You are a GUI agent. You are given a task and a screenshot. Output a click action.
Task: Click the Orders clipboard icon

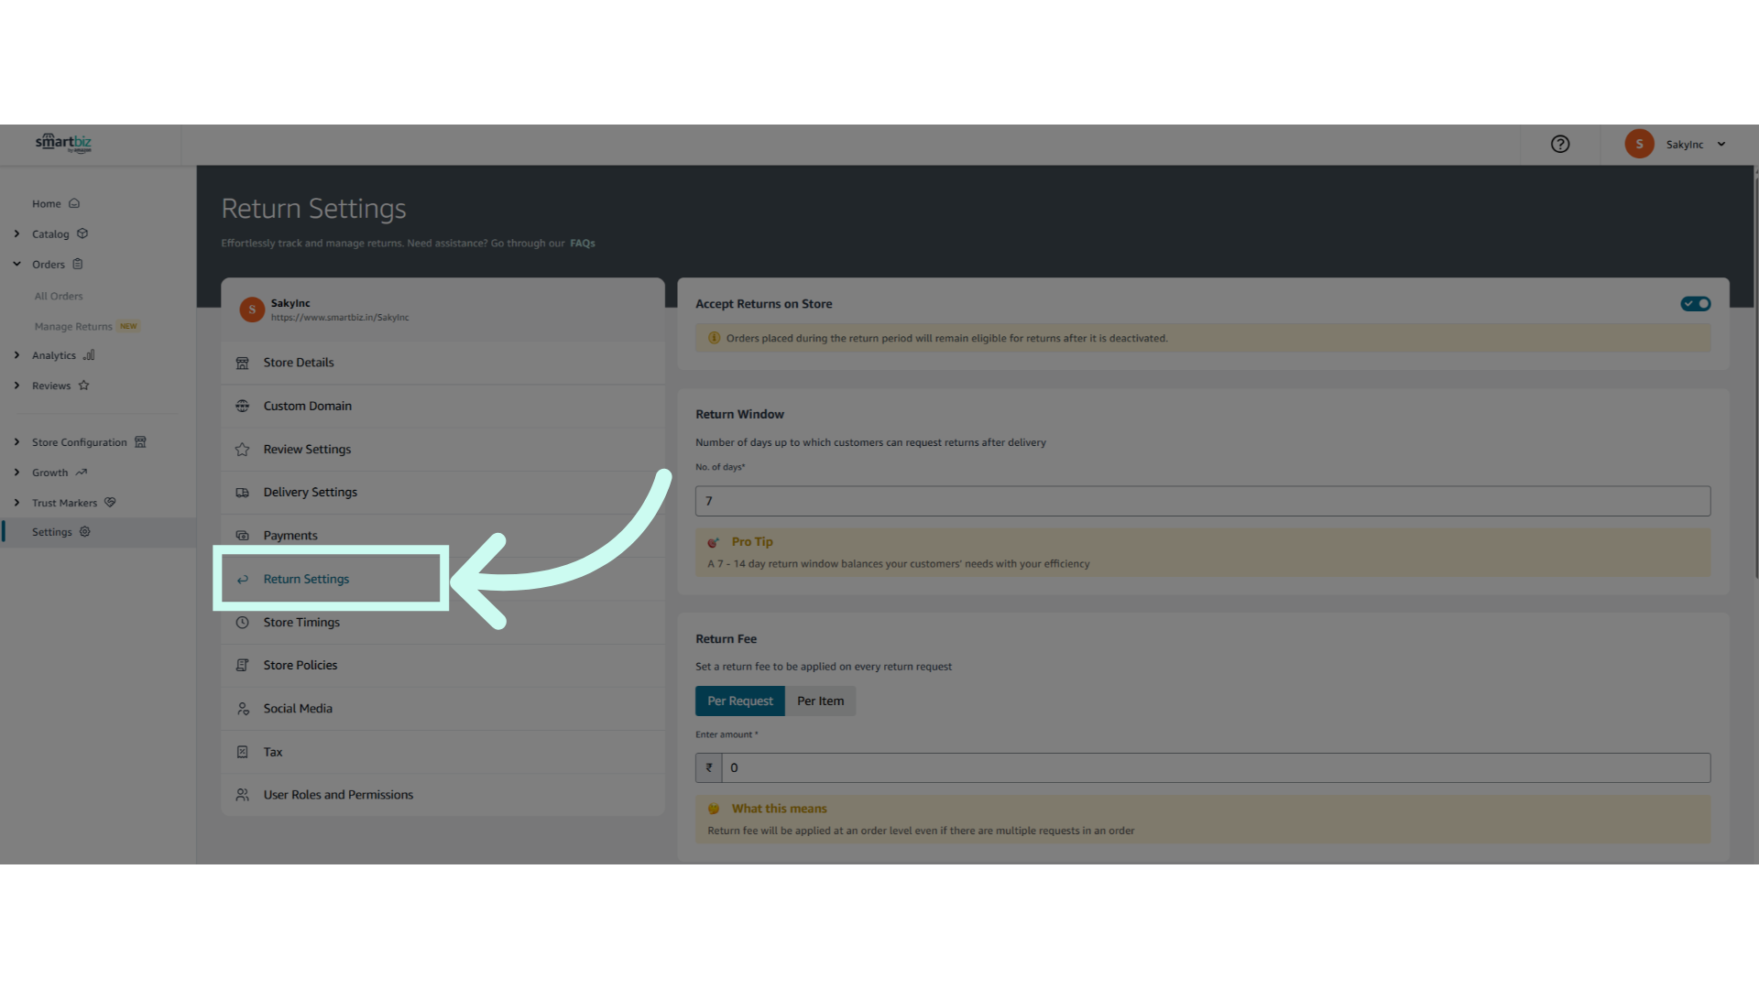pos(78,264)
